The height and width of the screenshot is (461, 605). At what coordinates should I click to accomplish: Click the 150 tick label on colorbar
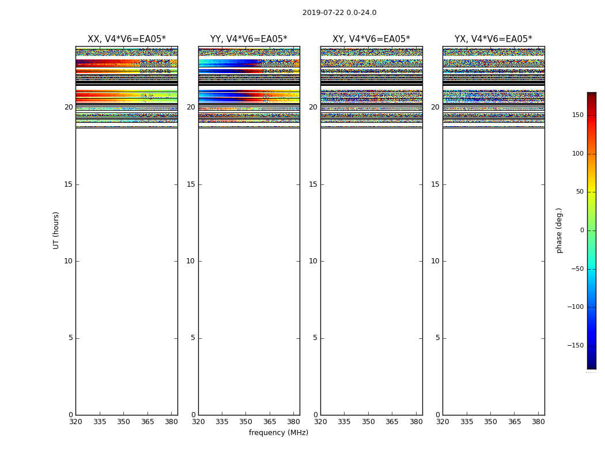tap(577, 115)
